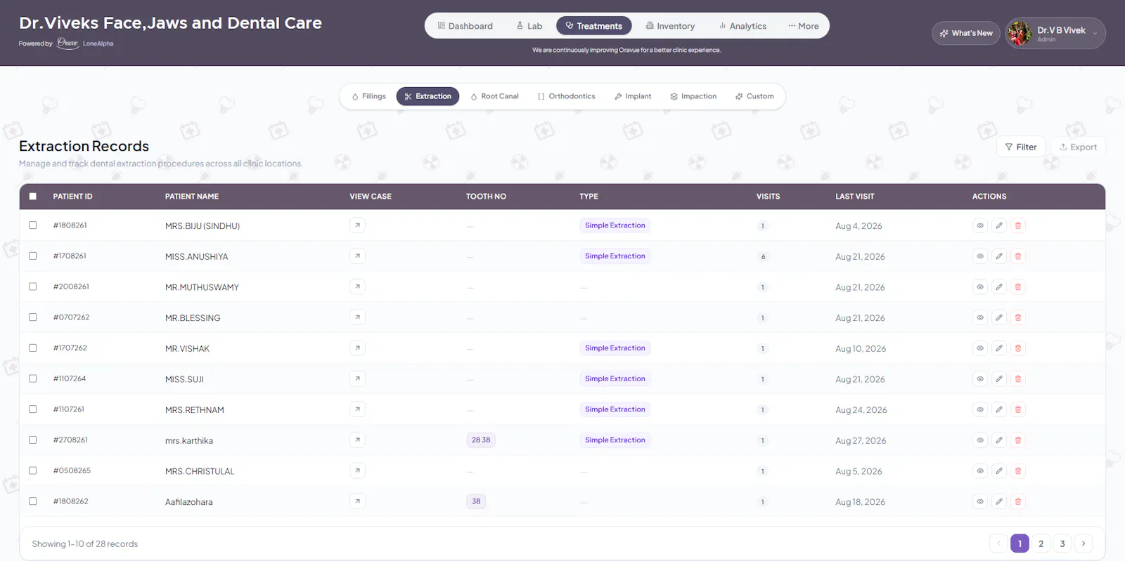
Task: Open case view for MRS.BIJU (SINDHU)
Action: pos(357,225)
